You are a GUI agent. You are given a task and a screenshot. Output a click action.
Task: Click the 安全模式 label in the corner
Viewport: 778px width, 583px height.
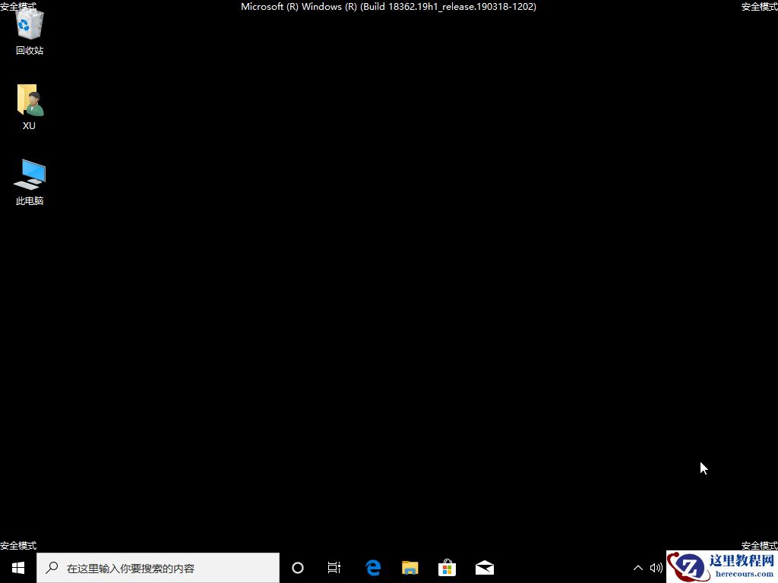click(x=17, y=545)
